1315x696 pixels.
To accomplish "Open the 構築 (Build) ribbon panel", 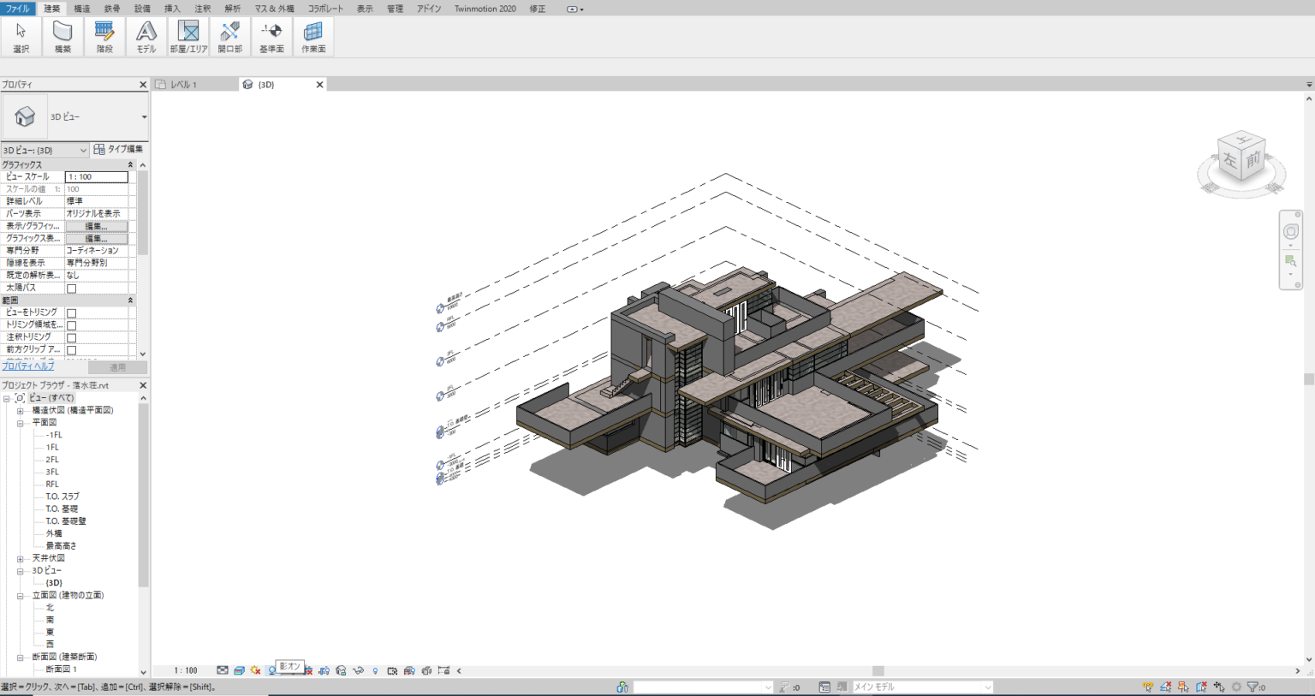I will (x=62, y=37).
